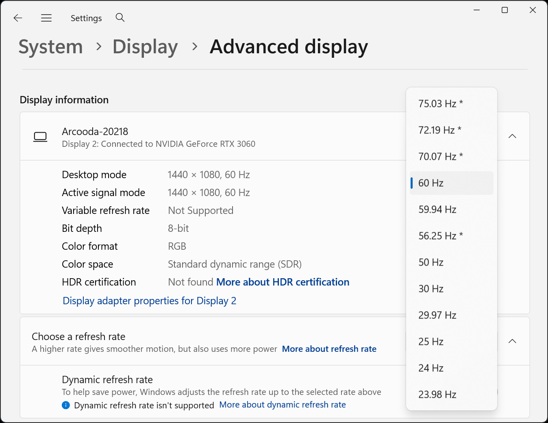Screen dimensions: 548x423
Task: Open More about HDR certification link
Action: tap(283, 282)
